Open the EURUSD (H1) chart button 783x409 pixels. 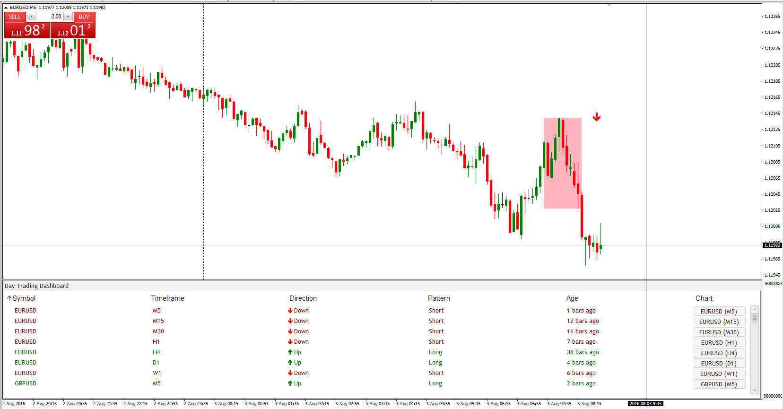point(719,342)
